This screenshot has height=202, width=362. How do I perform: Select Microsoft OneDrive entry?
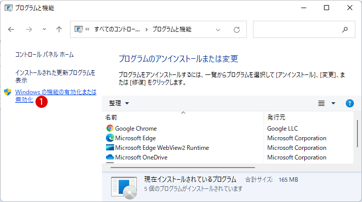(x=141, y=157)
